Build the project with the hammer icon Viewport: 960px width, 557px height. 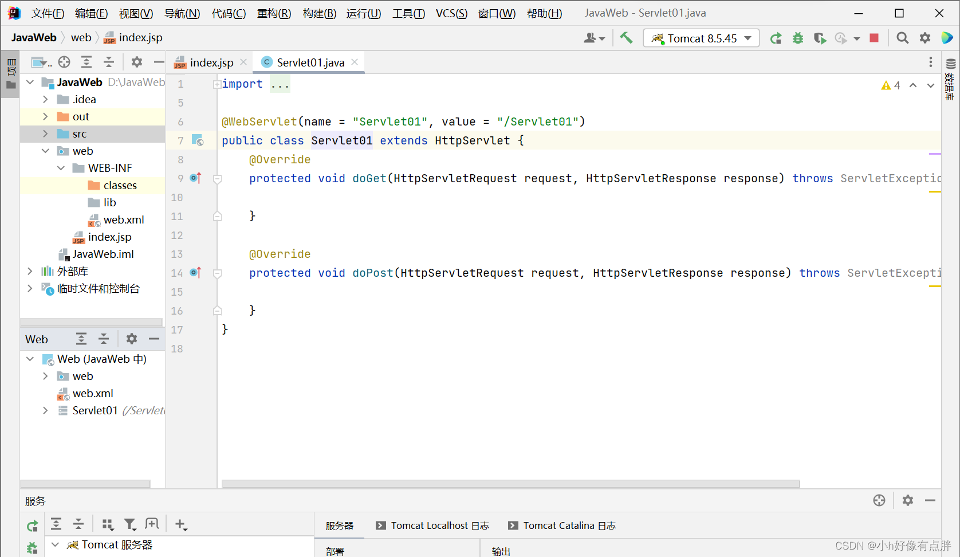(x=626, y=38)
